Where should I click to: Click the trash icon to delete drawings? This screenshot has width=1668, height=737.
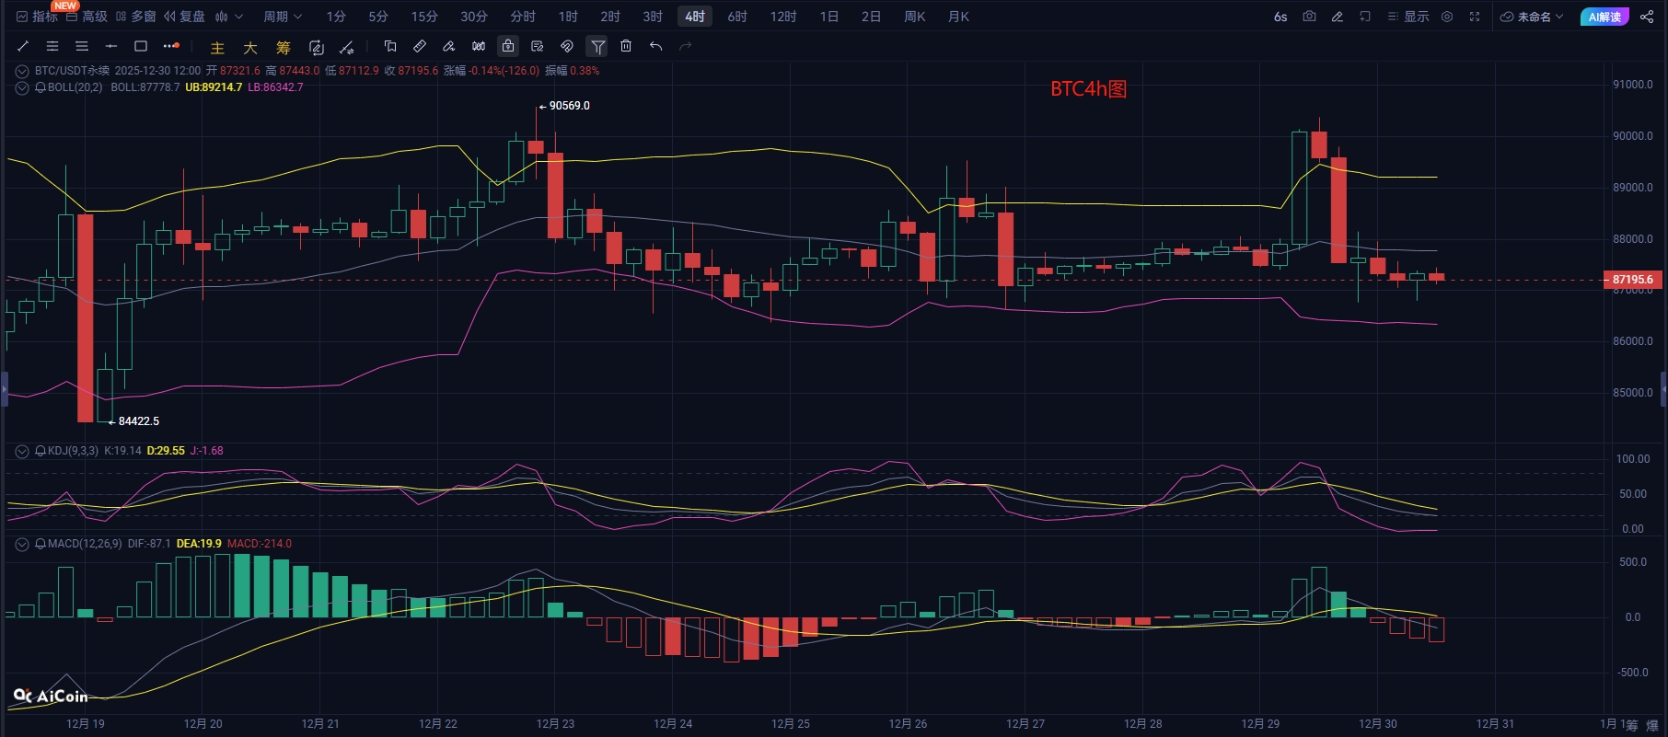tap(626, 46)
